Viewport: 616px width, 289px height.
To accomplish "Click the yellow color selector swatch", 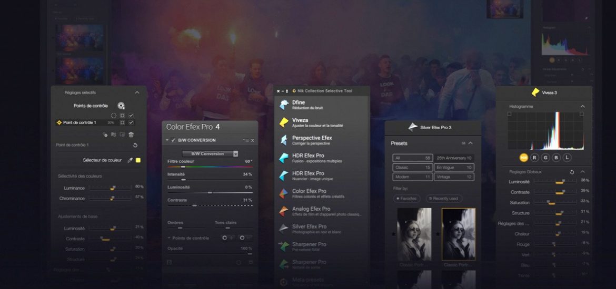I will (138, 160).
